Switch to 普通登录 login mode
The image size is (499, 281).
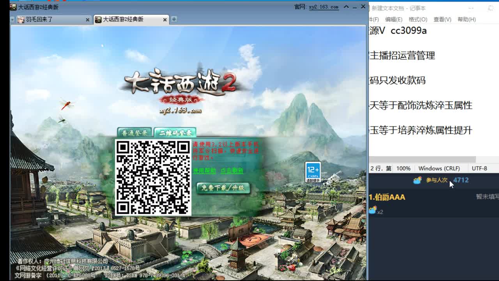click(x=134, y=133)
